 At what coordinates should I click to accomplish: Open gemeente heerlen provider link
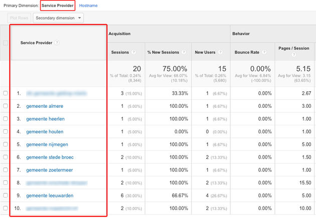click(45, 119)
